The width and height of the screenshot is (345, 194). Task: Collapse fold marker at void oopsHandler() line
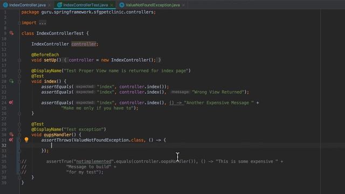tap(19, 135)
